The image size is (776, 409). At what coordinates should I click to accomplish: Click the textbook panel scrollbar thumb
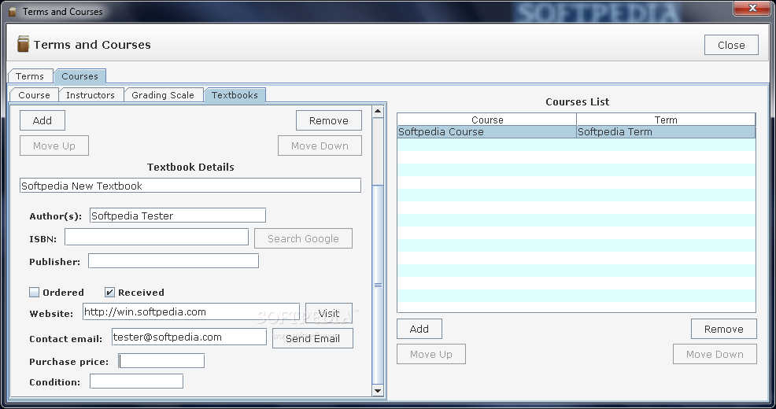click(x=378, y=285)
